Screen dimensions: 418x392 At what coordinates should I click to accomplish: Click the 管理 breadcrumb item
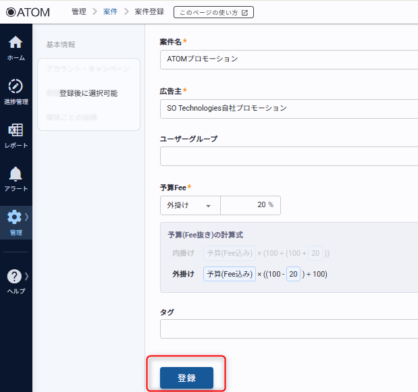coord(78,12)
